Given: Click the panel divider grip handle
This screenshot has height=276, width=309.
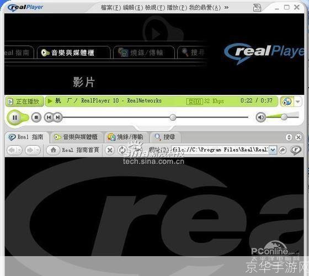Looking at the screenshot, I should click(x=154, y=128).
